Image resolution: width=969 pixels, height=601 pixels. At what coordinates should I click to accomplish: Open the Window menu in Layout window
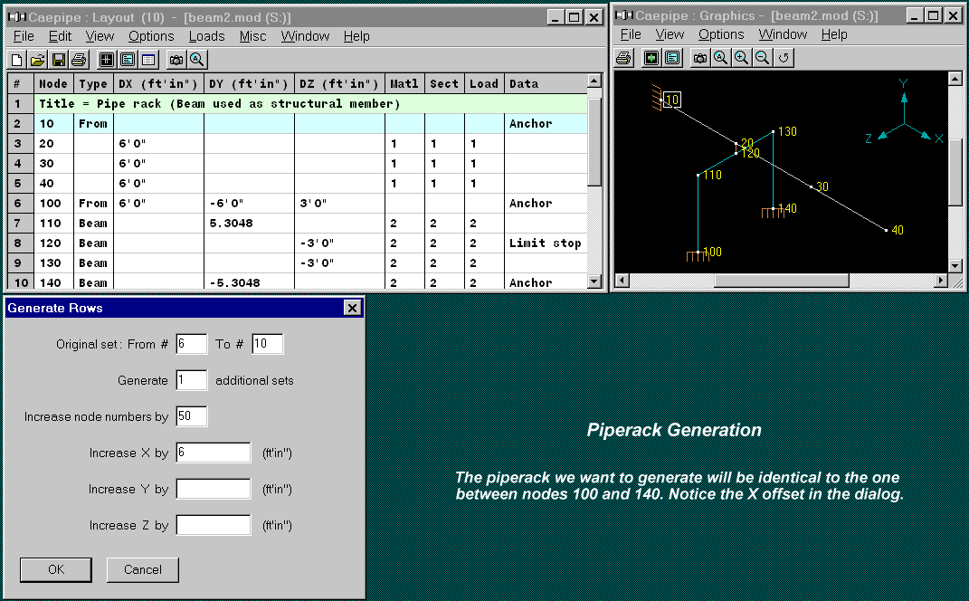coord(305,36)
